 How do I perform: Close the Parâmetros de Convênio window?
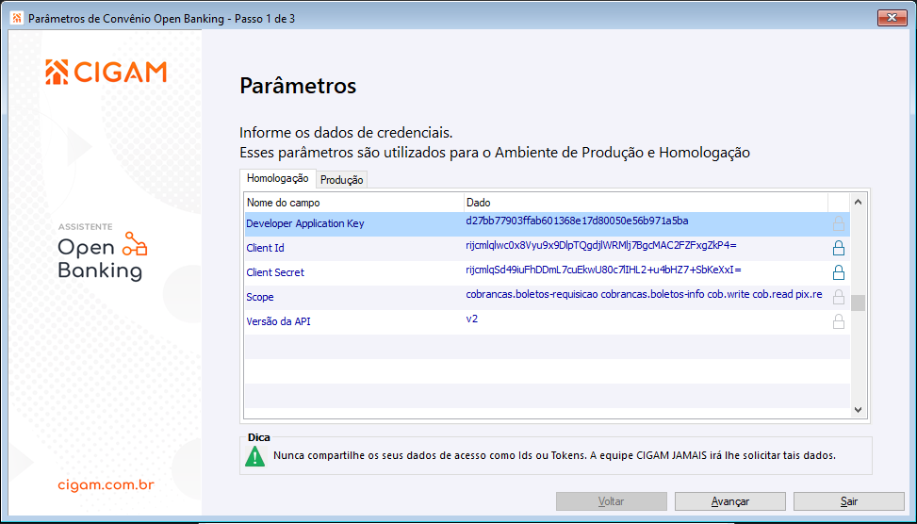click(892, 18)
